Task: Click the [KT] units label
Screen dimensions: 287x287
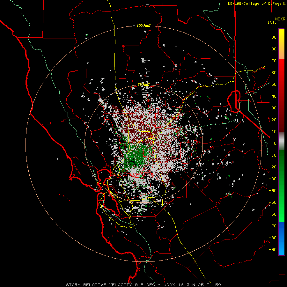Action: (x=272, y=22)
